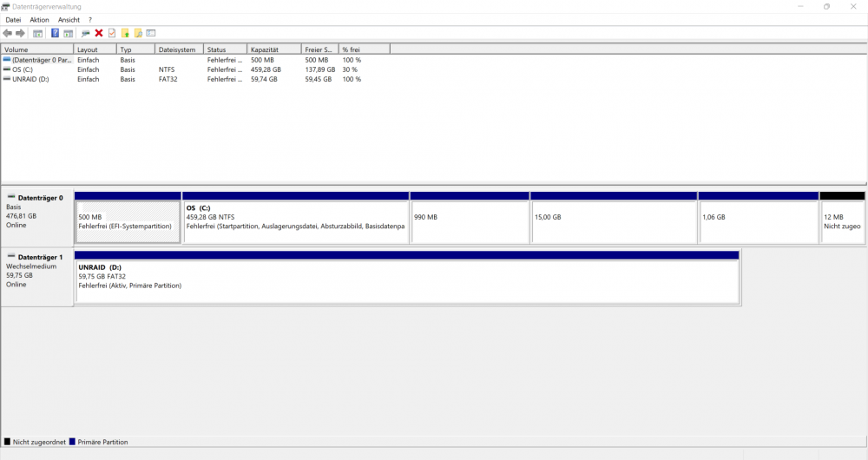Open the Datei menu

[x=13, y=19]
